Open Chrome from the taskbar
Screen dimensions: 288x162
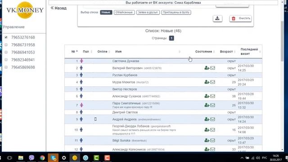(x=42, y=157)
